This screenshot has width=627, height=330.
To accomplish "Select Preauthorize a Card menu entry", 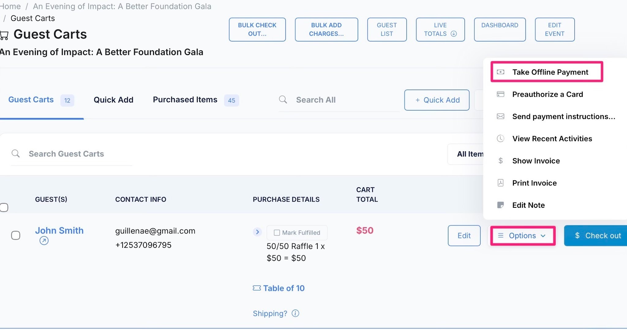I will (x=547, y=94).
